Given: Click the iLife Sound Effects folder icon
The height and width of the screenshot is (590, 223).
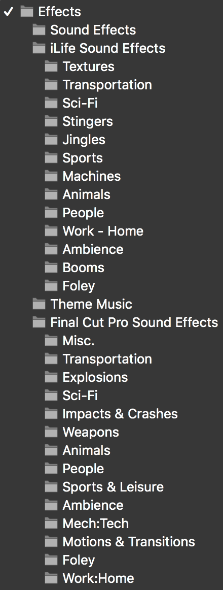Looking at the screenshot, I should [39, 48].
